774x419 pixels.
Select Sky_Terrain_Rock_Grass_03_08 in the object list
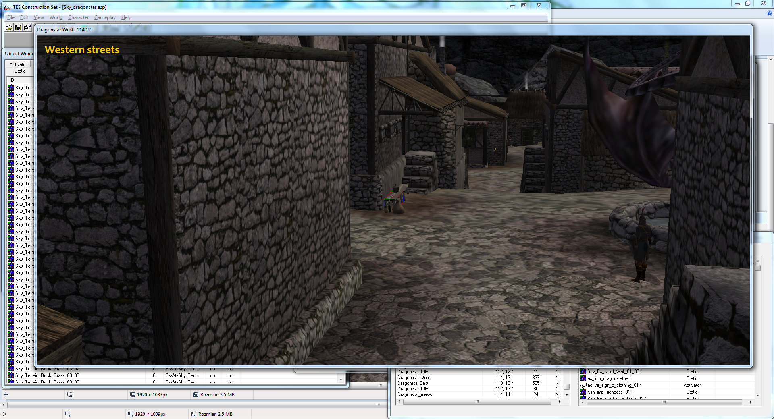click(x=47, y=375)
